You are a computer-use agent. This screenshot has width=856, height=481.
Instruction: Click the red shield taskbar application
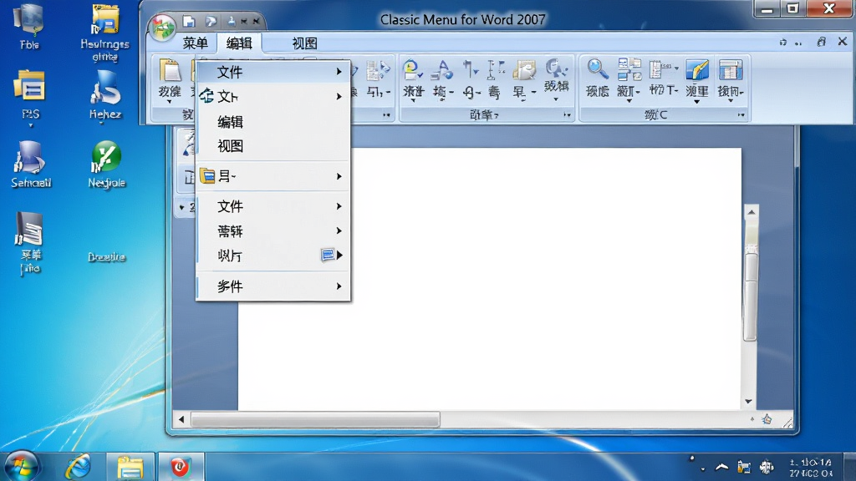click(x=180, y=467)
